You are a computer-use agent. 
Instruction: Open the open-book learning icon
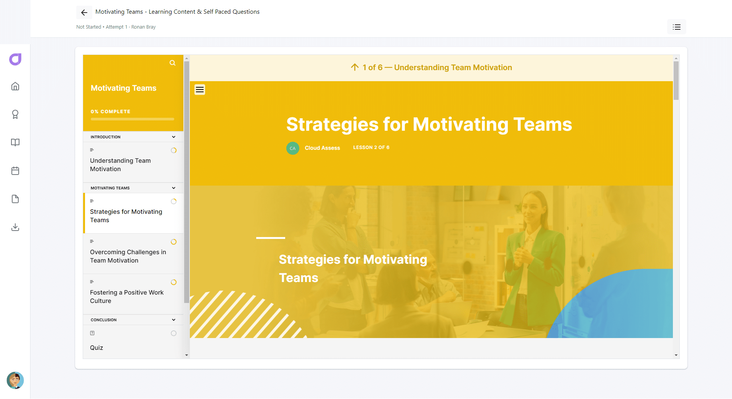[15, 143]
